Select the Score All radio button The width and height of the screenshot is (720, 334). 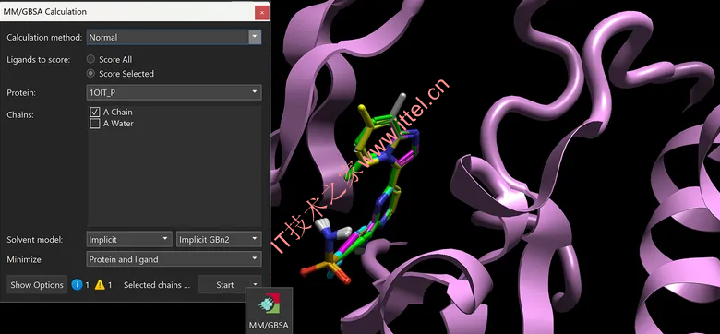click(x=90, y=59)
